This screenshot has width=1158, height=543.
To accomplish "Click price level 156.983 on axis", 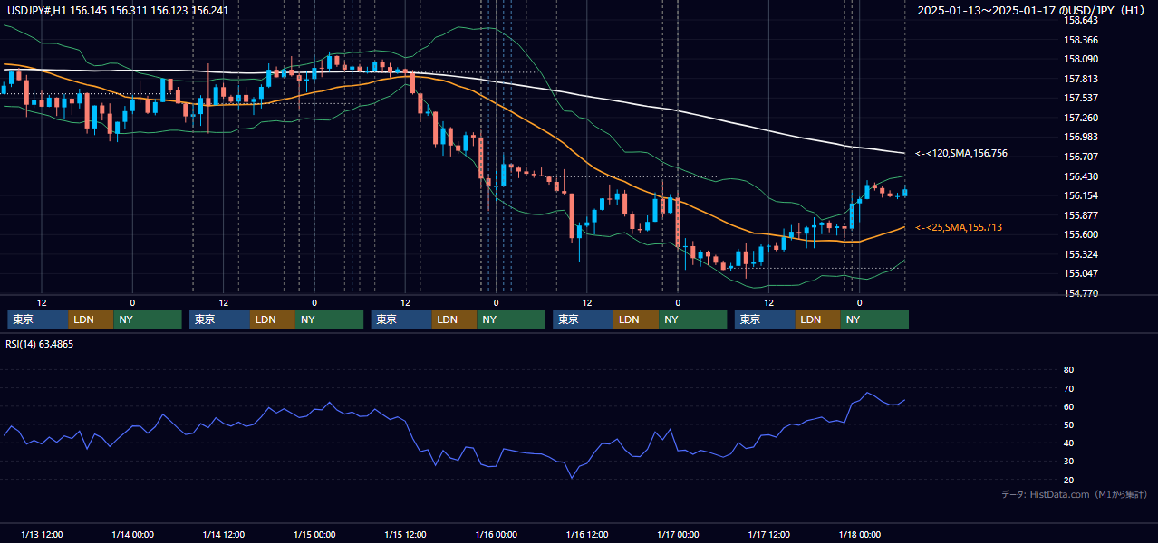I will point(1080,137).
